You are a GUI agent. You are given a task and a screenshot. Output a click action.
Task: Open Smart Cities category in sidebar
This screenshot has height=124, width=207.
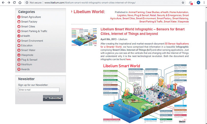pos(28,27)
